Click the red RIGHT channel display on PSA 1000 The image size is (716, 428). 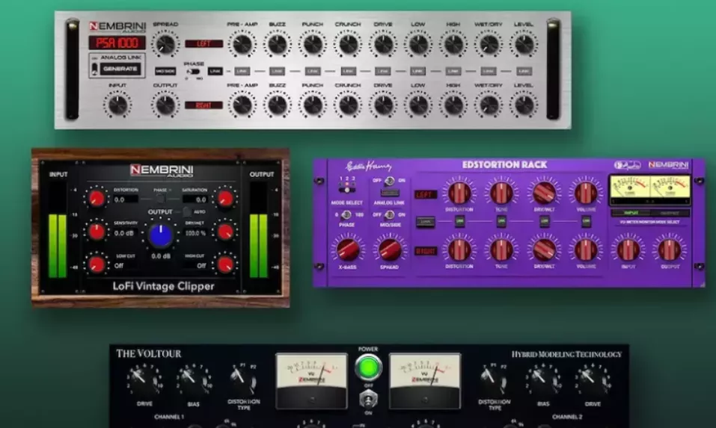click(204, 105)
